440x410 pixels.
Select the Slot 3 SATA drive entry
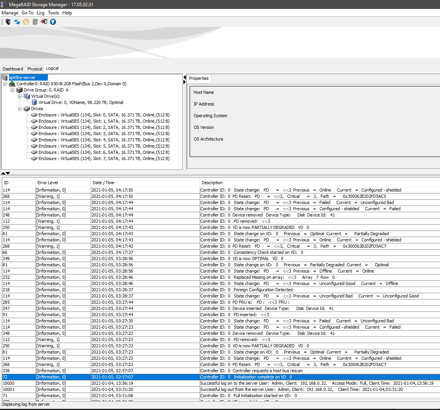pyautogui.click(x=104, y=134)
